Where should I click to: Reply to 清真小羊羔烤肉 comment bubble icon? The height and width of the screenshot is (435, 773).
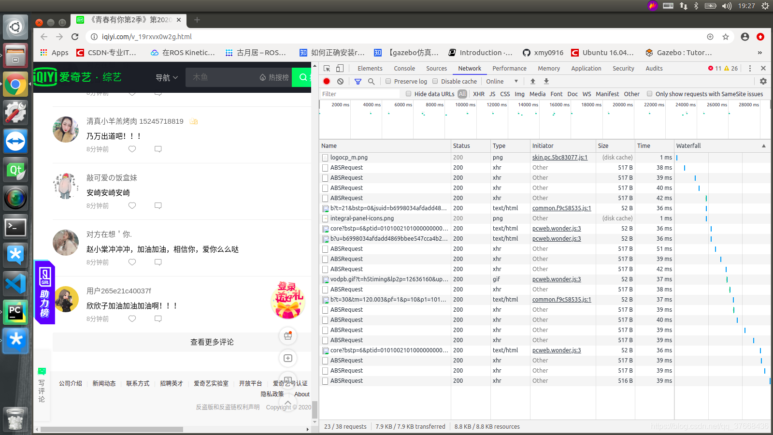158,149
